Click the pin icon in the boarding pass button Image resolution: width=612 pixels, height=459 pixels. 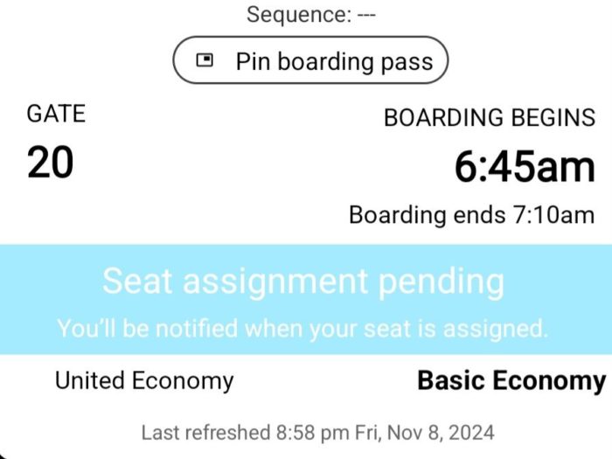pyautogui.click(x=205, y=61)
